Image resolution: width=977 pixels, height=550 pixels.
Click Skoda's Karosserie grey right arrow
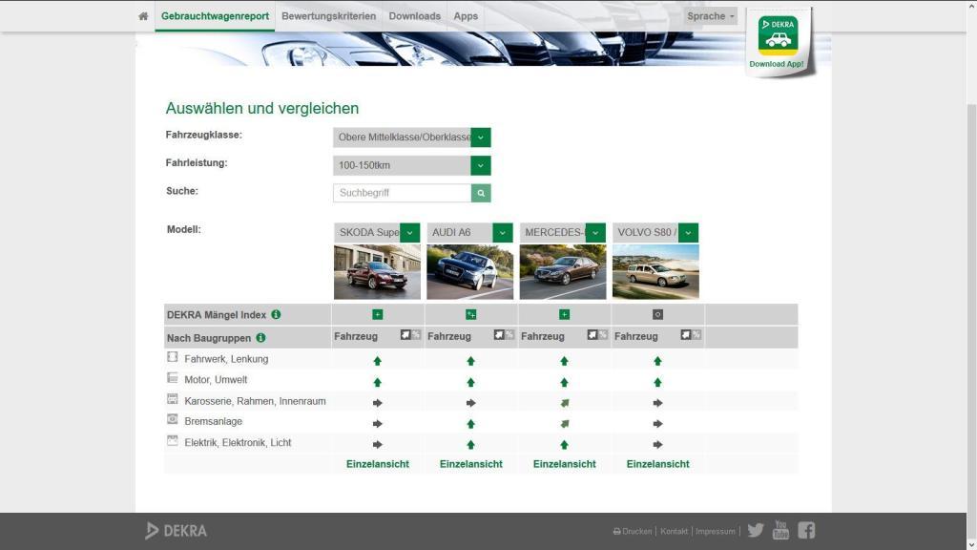378,404
